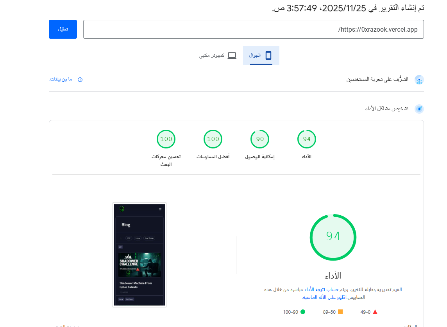Viewport: 447px width, 327px height.
Task: Click the أفضل الممارسات label text
Action: (x=213, y=157)
